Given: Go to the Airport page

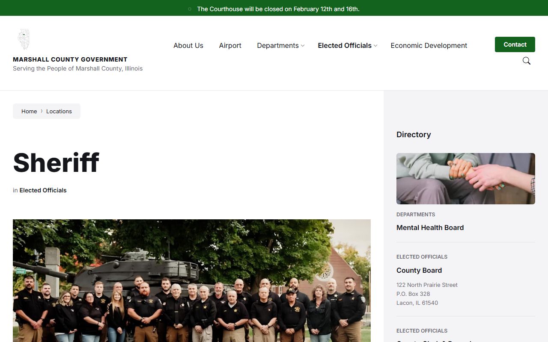Looking at the screenshot, I should [x=230, y=45].
